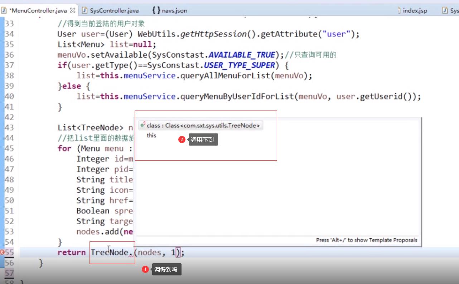
Task: Click the 'Press Alt+/ to show Template Proposals' hint
Action: (367, 240)
